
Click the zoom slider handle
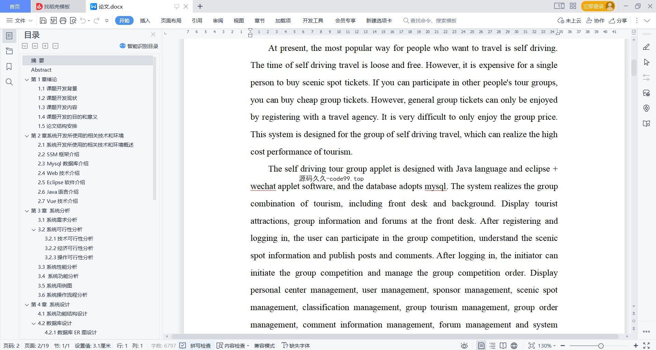click(x=601, y=346)
